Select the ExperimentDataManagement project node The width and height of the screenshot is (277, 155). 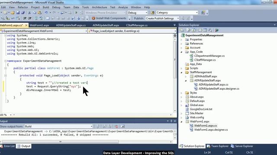pyautogui.click(x=204, y=35)
